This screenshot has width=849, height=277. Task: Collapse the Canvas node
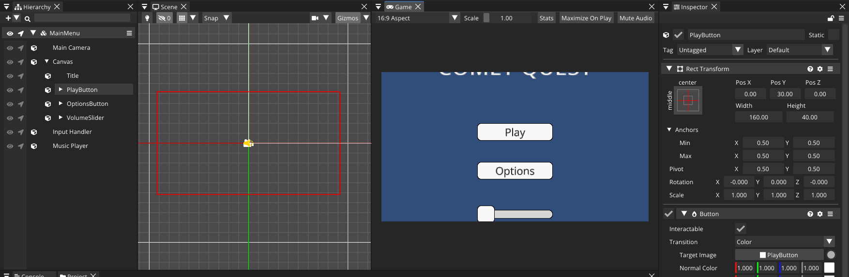coord(47,61)
